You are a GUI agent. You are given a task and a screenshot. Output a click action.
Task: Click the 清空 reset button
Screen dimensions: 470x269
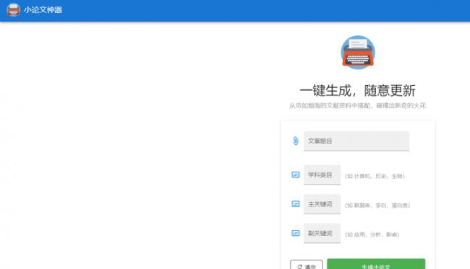(x=306, y=265)
